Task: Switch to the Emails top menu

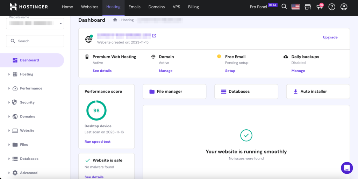Action: [134, 7]
